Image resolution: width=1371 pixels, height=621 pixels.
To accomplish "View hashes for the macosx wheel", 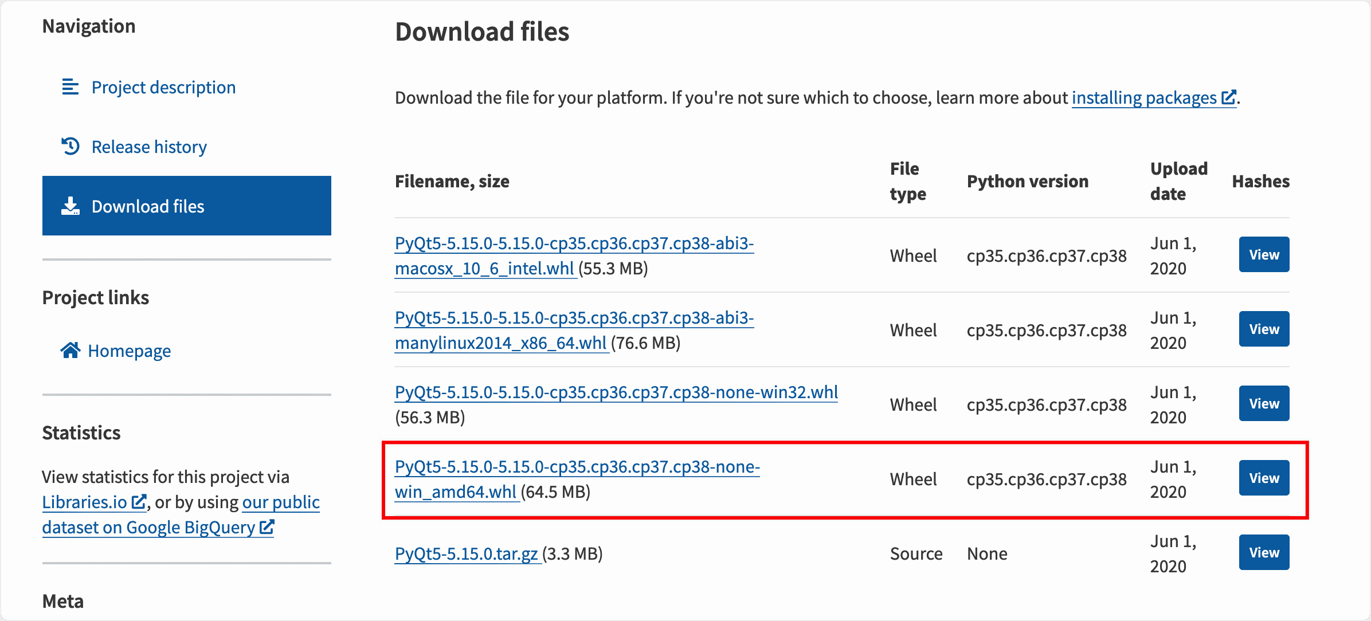I will point(1264,254).
